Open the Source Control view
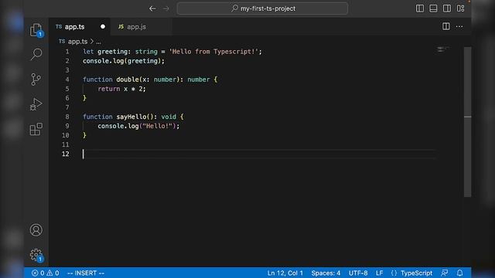 (x=36, y=79)
